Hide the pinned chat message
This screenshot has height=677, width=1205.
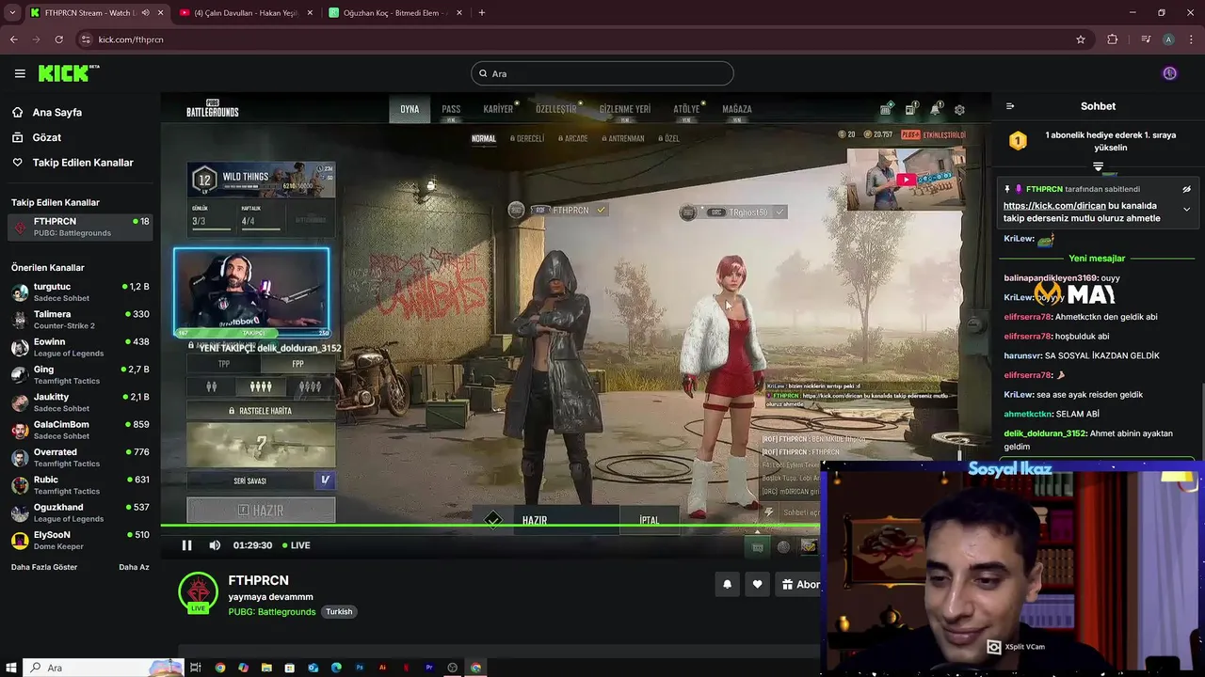click(1186, 189)
